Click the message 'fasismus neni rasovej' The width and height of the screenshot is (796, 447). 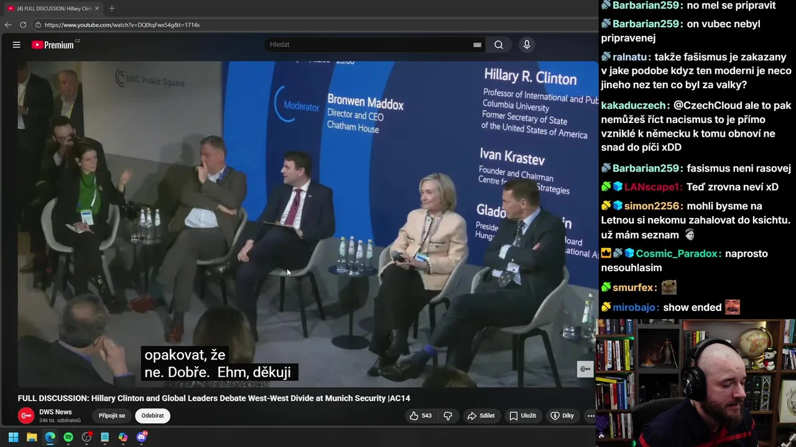click(x=739, y=168)
